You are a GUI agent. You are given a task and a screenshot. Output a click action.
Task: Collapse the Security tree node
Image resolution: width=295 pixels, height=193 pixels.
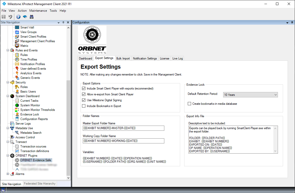pos(8,82)
